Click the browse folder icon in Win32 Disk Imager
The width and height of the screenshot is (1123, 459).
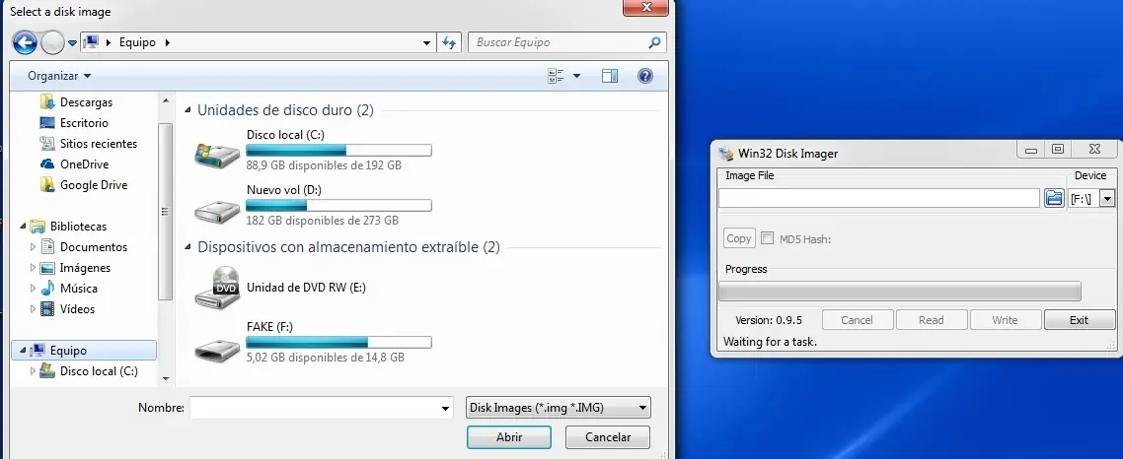click(x=1054, y=198)
